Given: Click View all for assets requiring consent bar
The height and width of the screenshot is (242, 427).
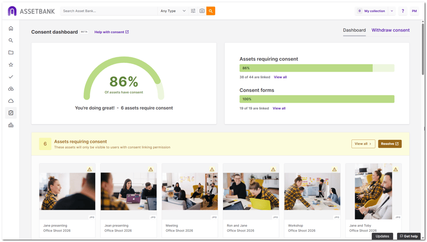Looking at the screenshot, I should (x=280, y=77).
